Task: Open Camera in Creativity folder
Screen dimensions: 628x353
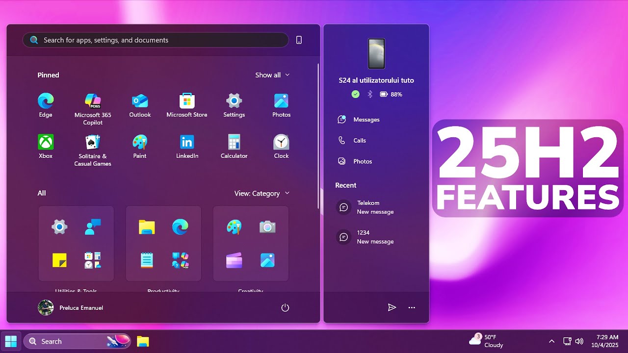Action: 267,227
